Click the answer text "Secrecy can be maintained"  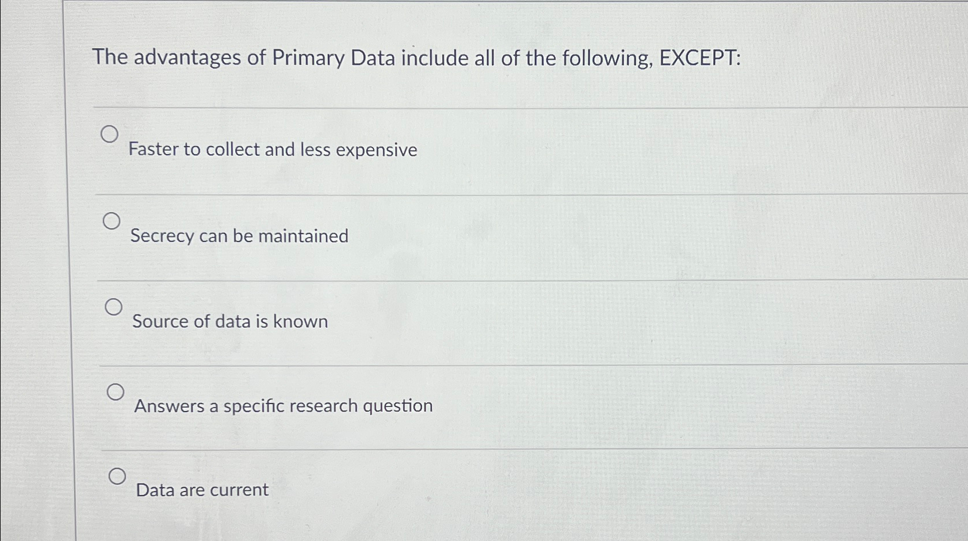click(x=239, y=236)
